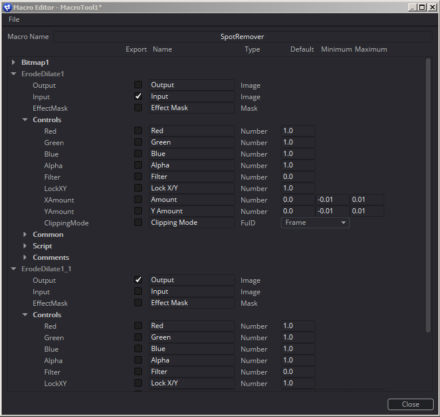
Task: Collapse the ErodeDilate1 node
Action: pos(14,74)
